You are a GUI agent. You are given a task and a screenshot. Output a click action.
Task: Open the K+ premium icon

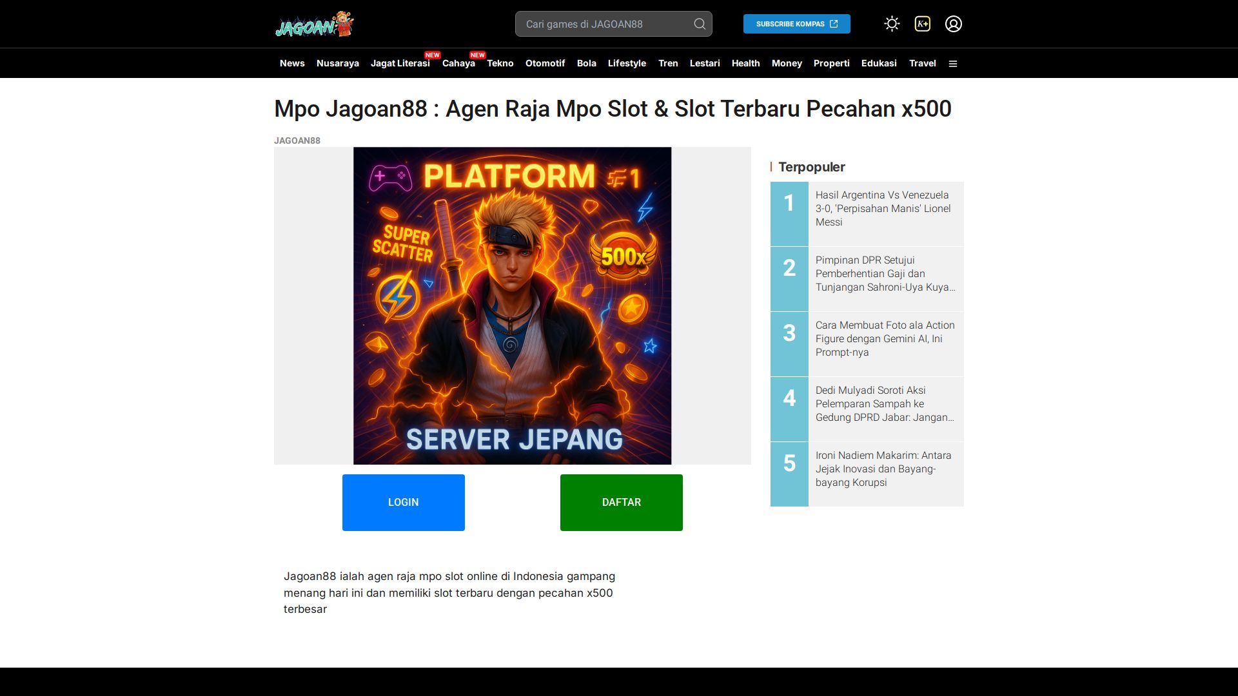click(922, 24)
